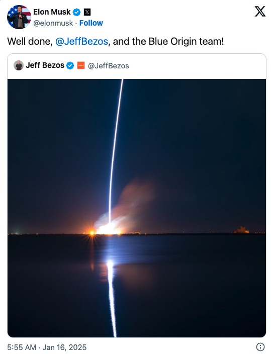This screenshot has height=356, width=271.
Task: Click the @elonmusk handle
Action: (x=53, y=23)
